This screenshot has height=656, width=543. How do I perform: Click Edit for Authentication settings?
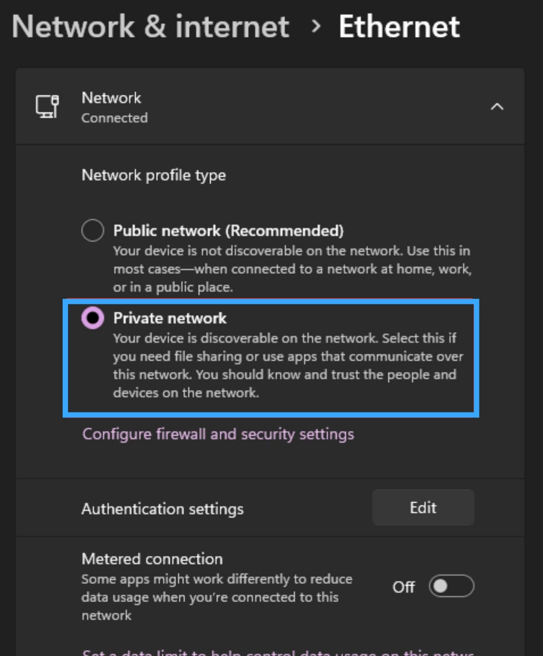coord(423,507)
